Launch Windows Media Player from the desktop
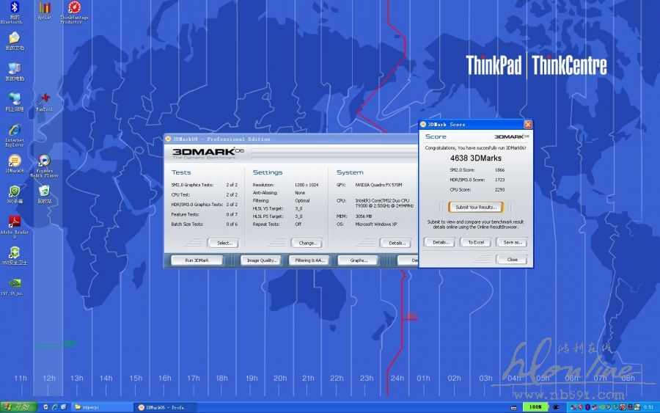Viewport: 660px width, 413px height. [x=44, y=163]
